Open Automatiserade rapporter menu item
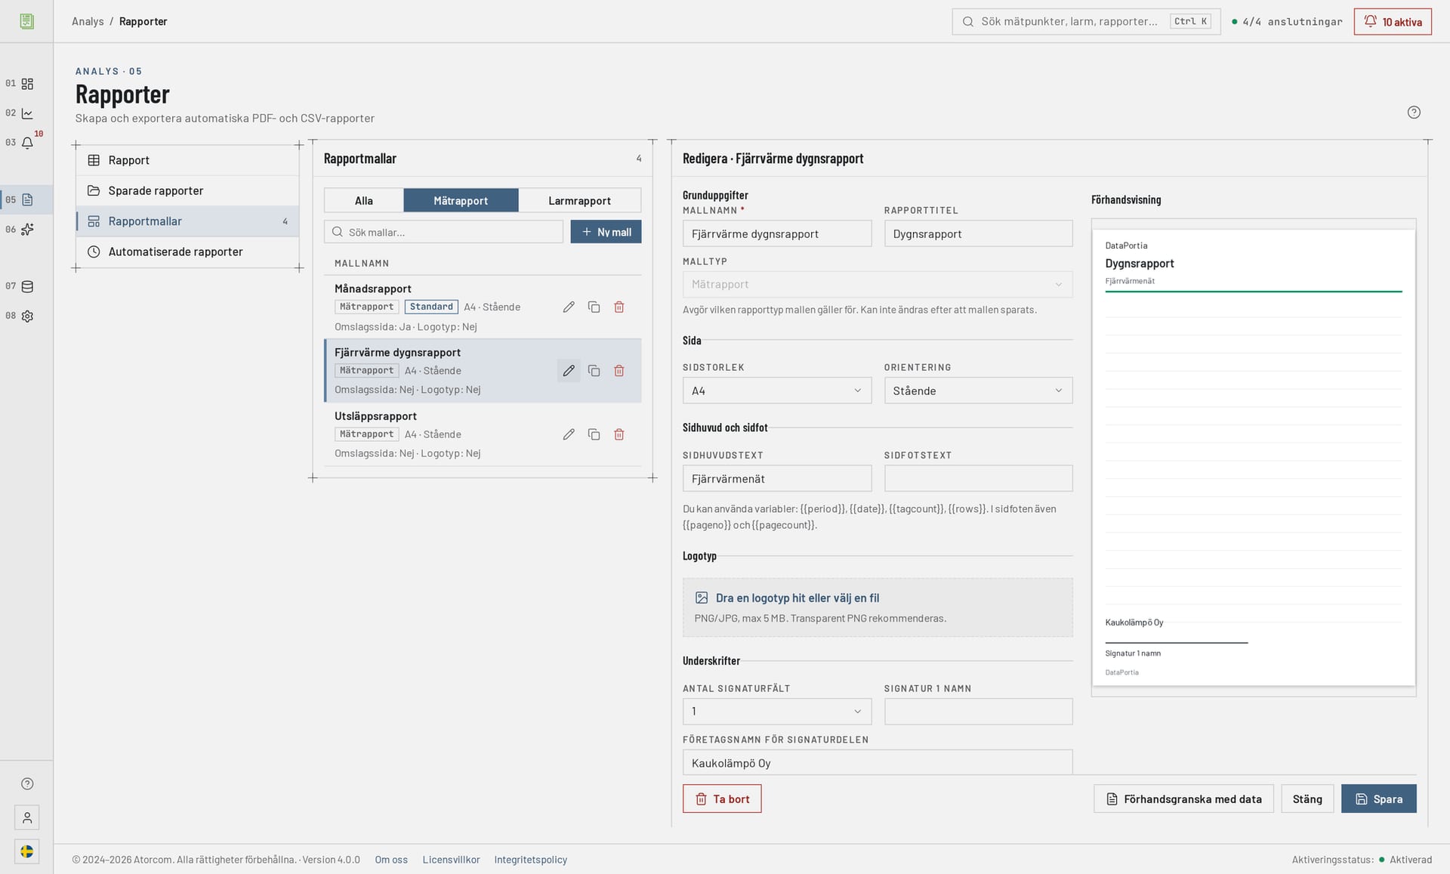This screenshot has width=1450, height=874. [x=187, y=252]
